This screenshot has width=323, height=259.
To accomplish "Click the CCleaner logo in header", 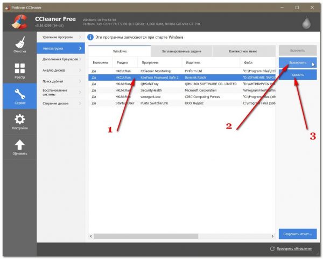I will point(20,22).
